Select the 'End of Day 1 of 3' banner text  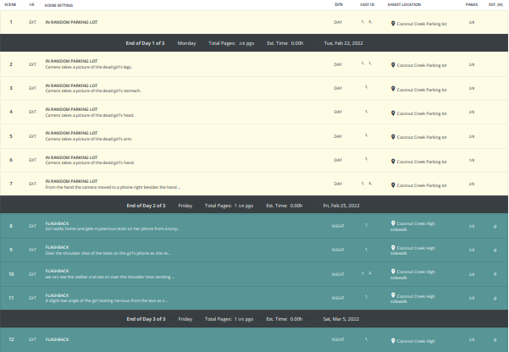[x=145, y=43]
